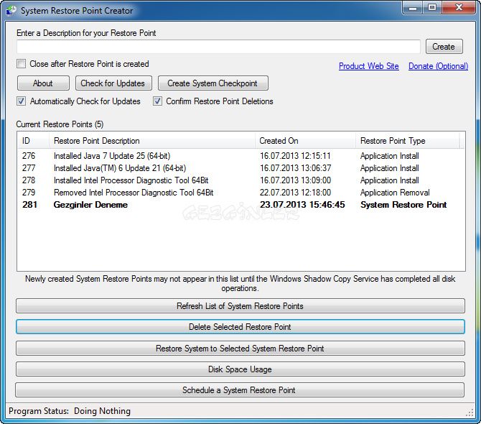Image resolution: width=481 pixels, height=424 pixels.
Task: Click date 23.07.2013 15:46:45 cell
Action: click(x=302, y=205)
